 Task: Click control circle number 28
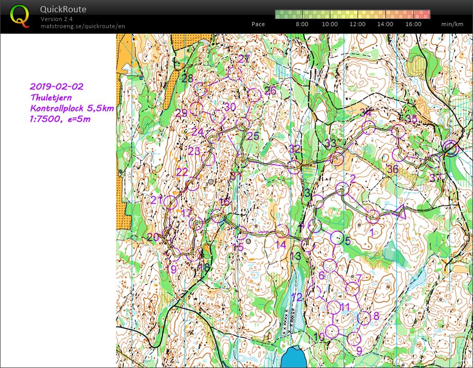(200, 89)
